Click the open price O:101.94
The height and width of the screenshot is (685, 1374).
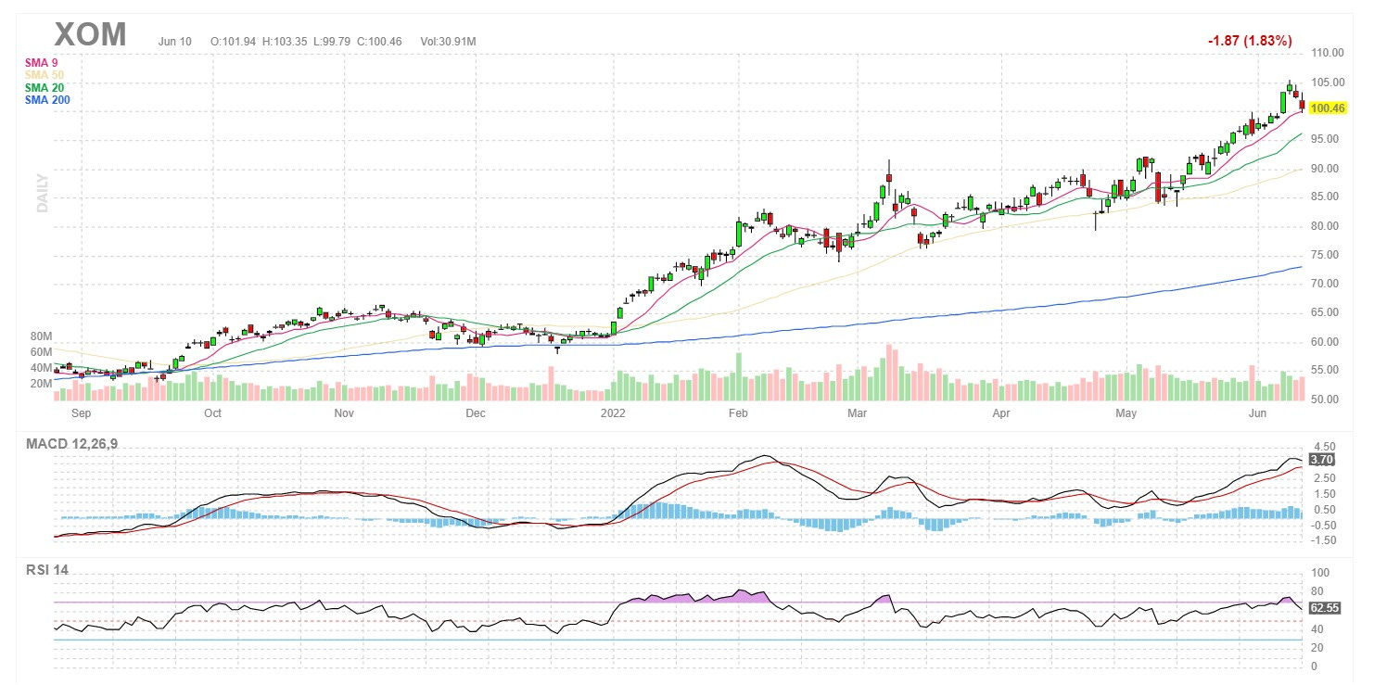(x=234, y=42)
